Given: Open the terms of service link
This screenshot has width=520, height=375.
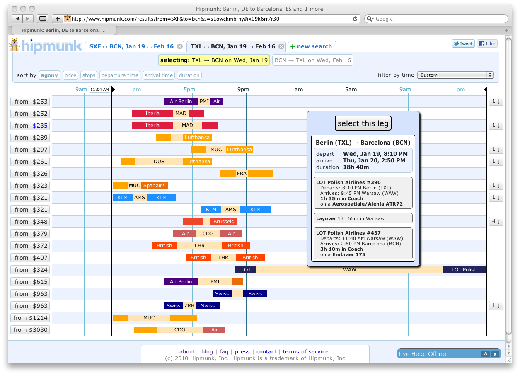Looking at the screenshot, I should [x=305, y=351].
